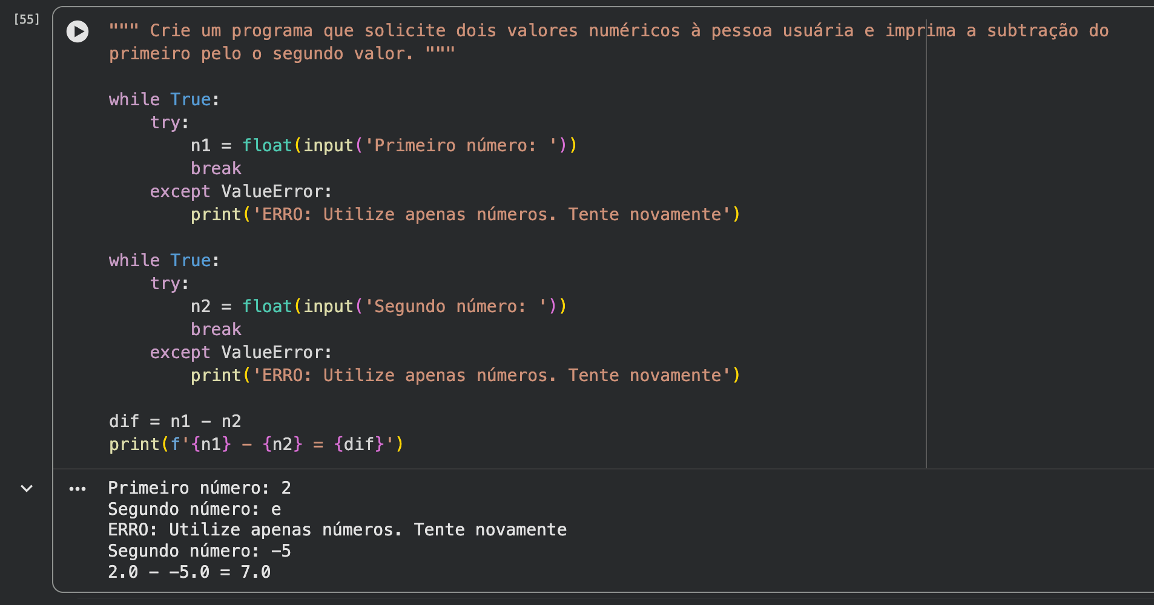Click the line 'dif = n1 - n2'

coord(175,422)
